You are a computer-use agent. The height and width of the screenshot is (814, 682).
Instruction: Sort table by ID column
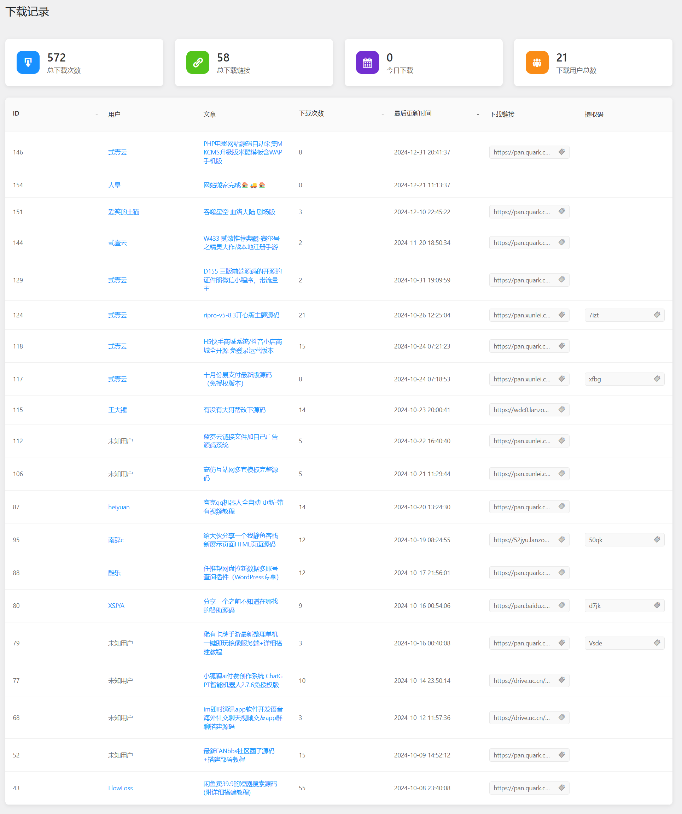97,115
